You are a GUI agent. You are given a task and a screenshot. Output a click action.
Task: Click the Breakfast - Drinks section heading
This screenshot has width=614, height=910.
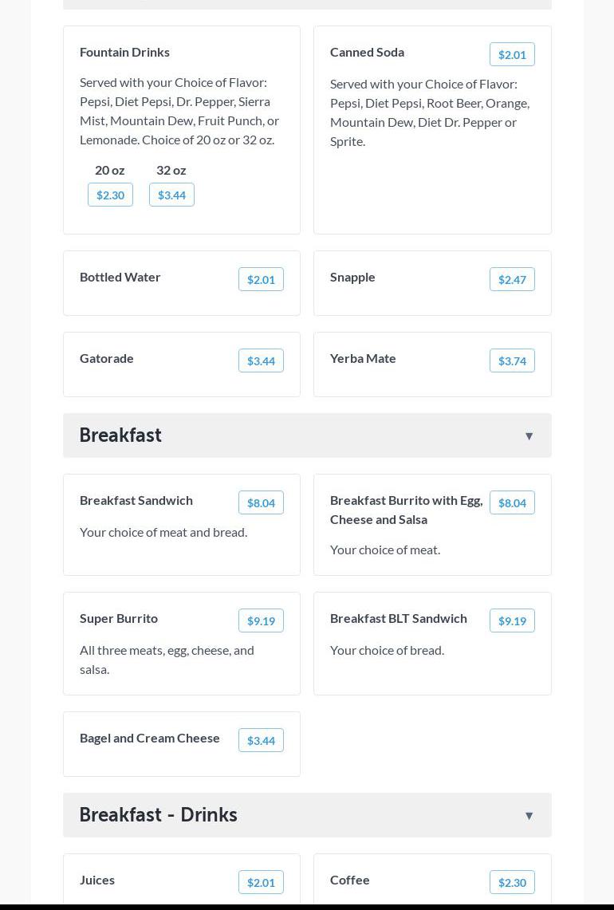pyautogui.click(x=158, y=815)
